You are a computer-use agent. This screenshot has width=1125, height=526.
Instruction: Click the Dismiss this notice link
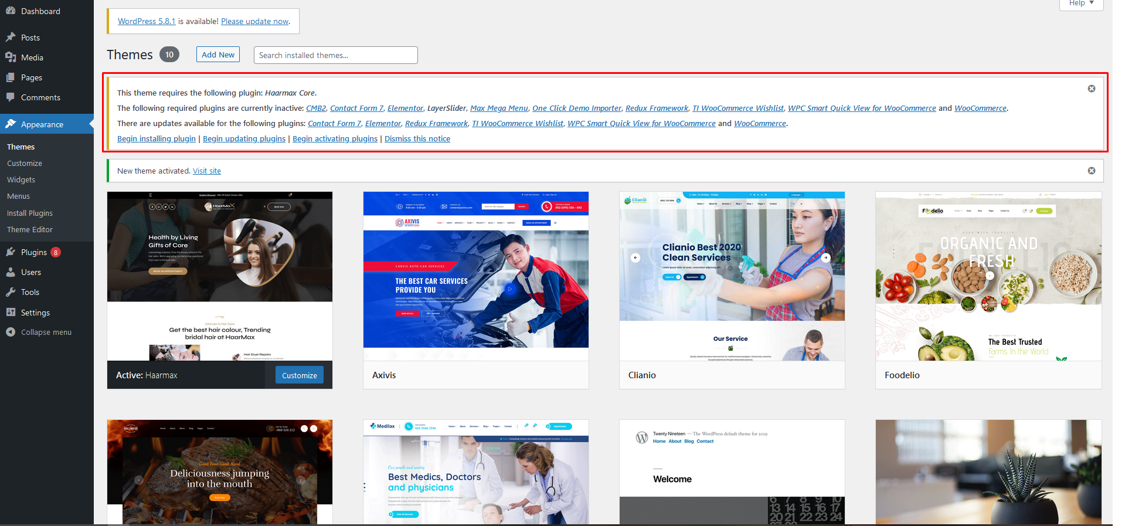417,138
